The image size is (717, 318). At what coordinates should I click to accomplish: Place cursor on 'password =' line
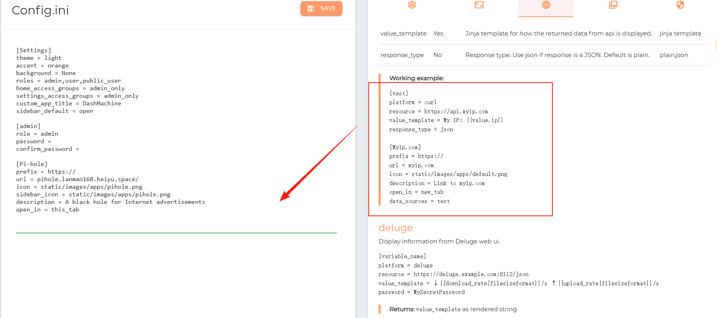coord(34,141)
